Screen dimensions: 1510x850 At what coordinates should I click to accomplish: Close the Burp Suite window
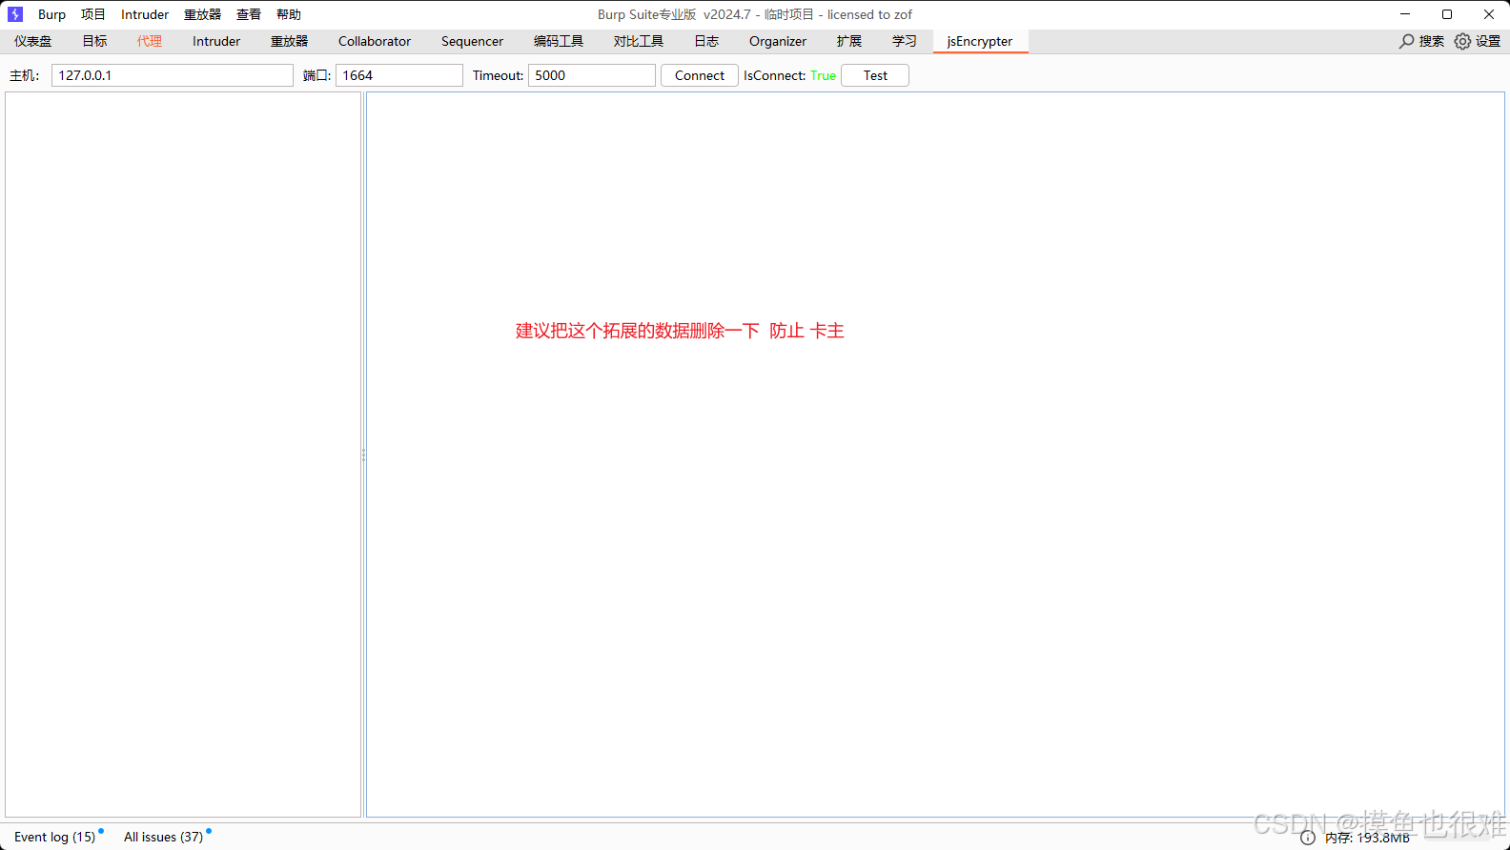(x=1489, y=14)
